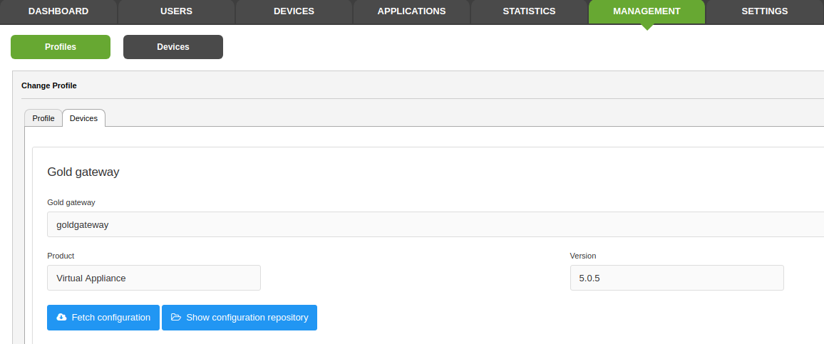Click the green Profiles button
The width and height of the screenshot is (824, 344).
pos(61,47)
